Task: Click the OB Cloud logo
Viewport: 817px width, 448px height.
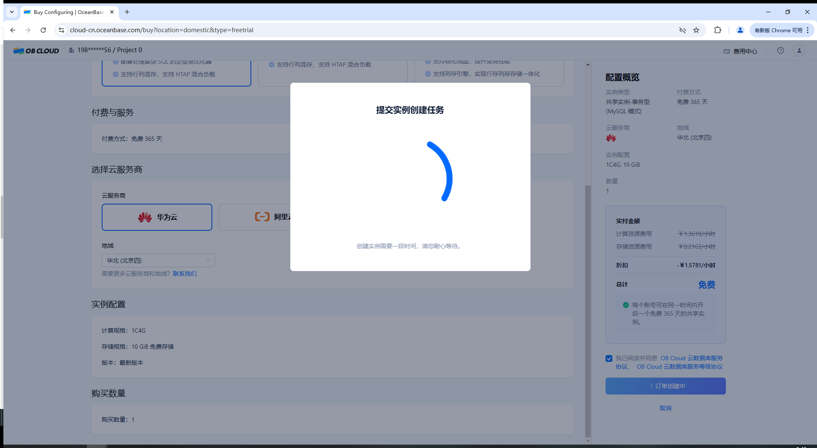Action: pos(36,50)
